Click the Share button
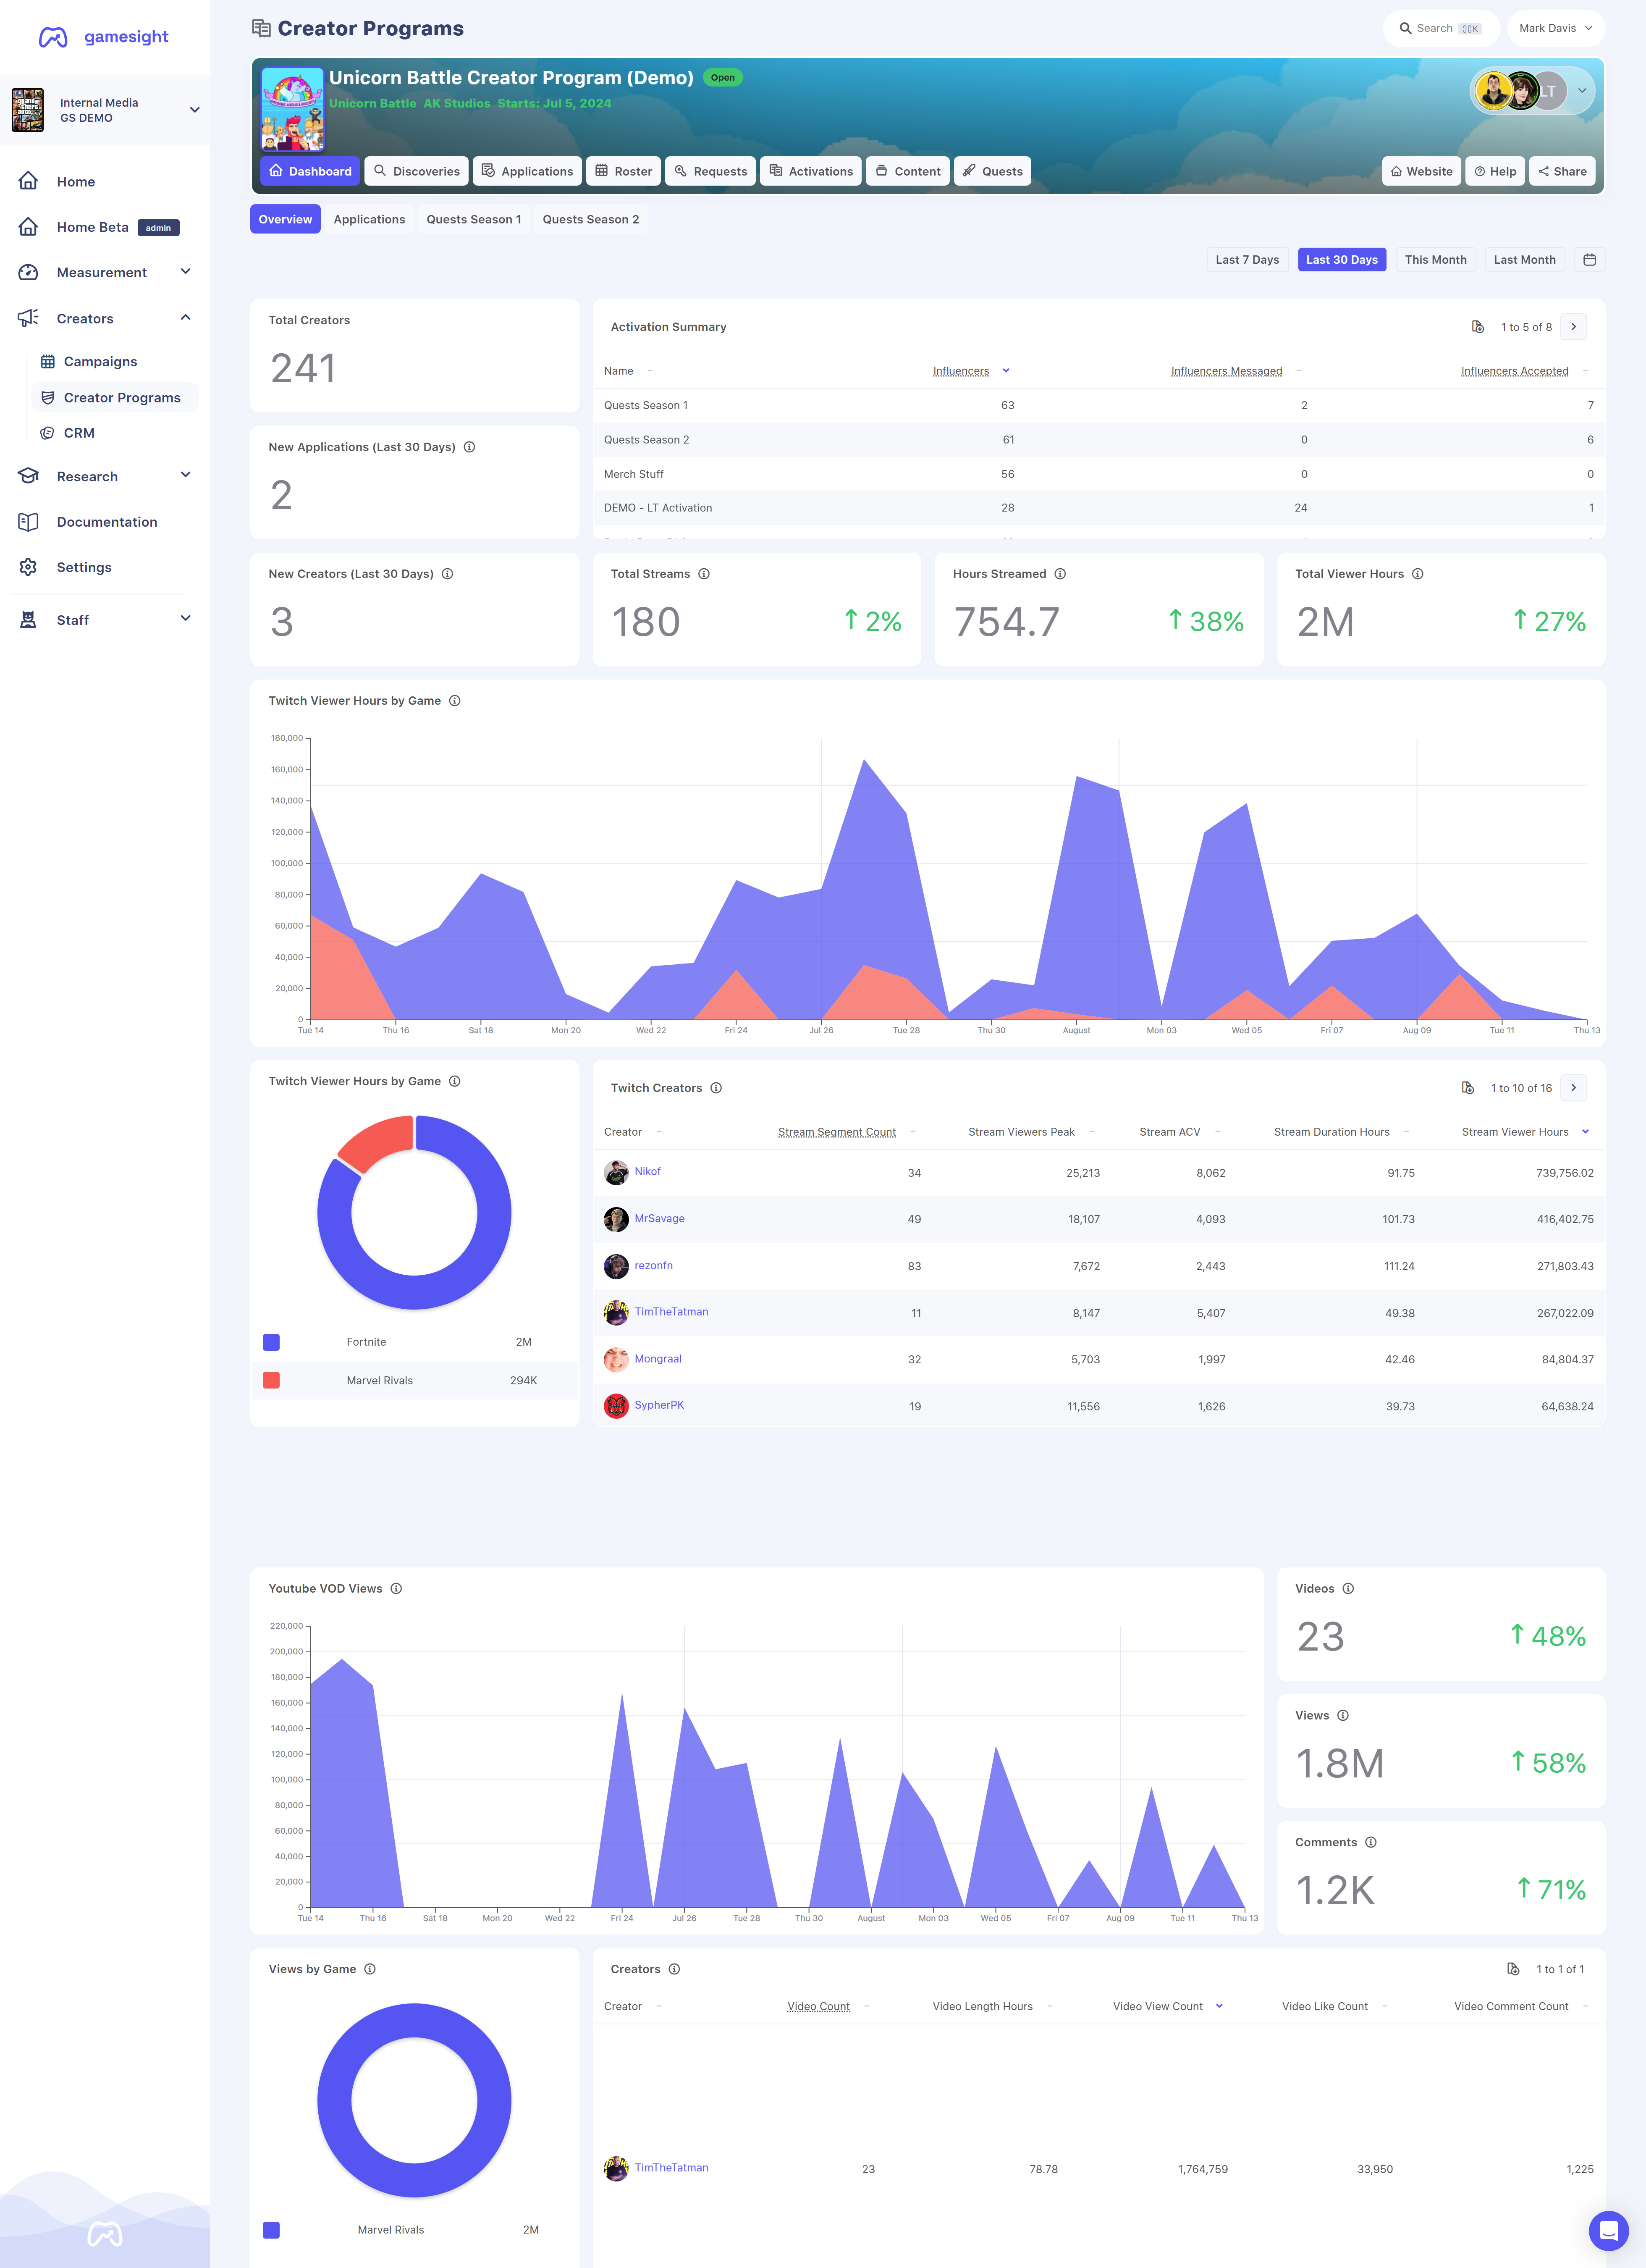This screenshot has width=1646, height=2268. click(x=1562, y=171)
